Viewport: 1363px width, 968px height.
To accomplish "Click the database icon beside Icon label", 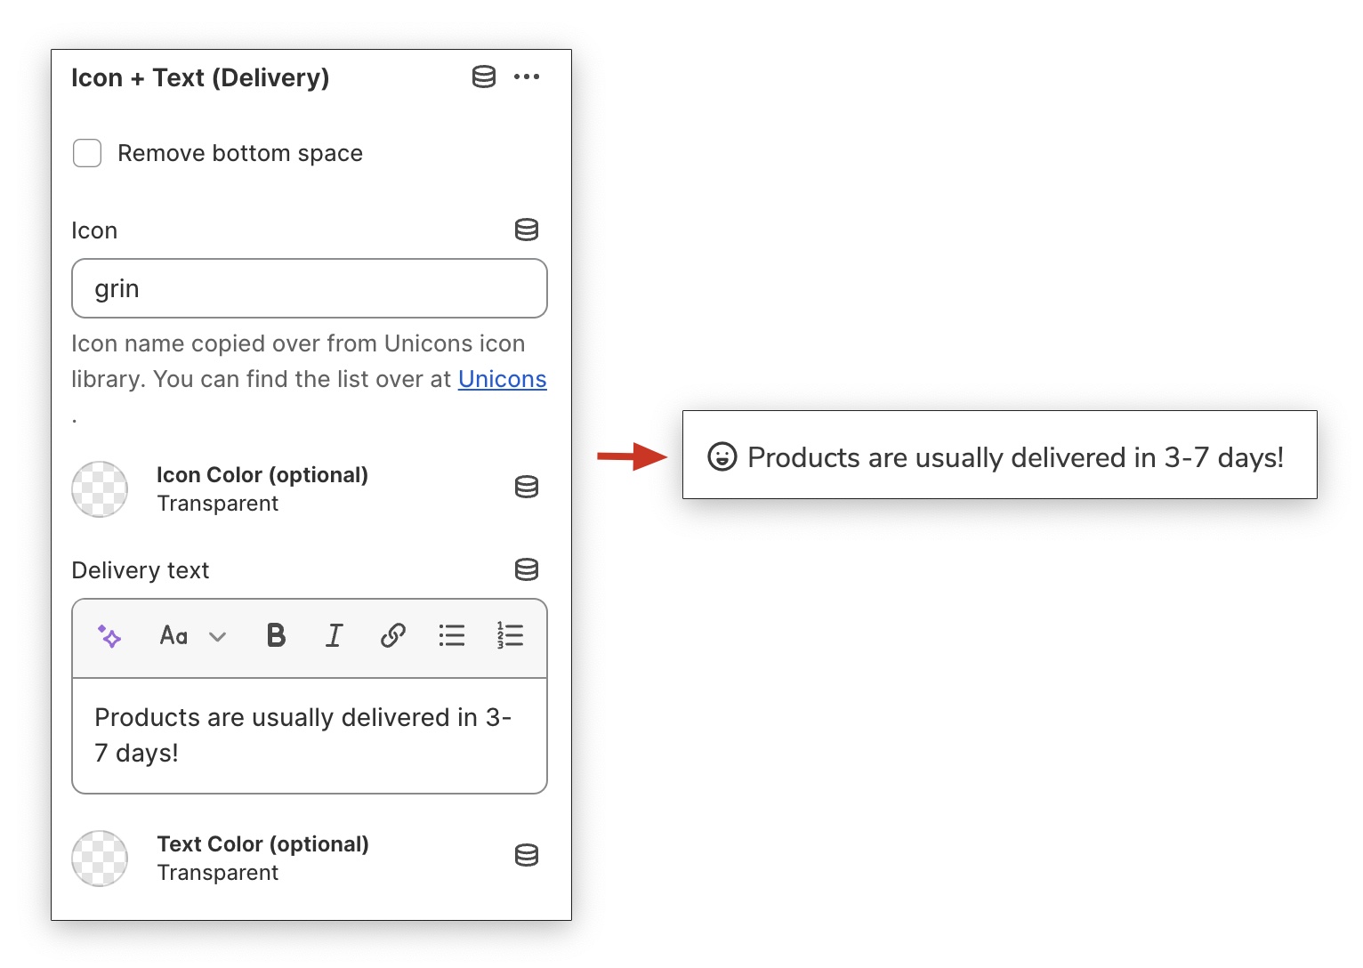I will point(527,230).
